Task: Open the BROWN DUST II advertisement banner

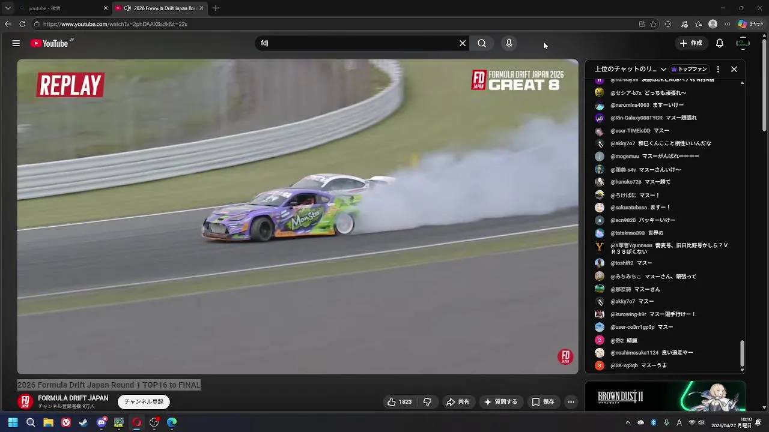Action: tap(665, 396)
